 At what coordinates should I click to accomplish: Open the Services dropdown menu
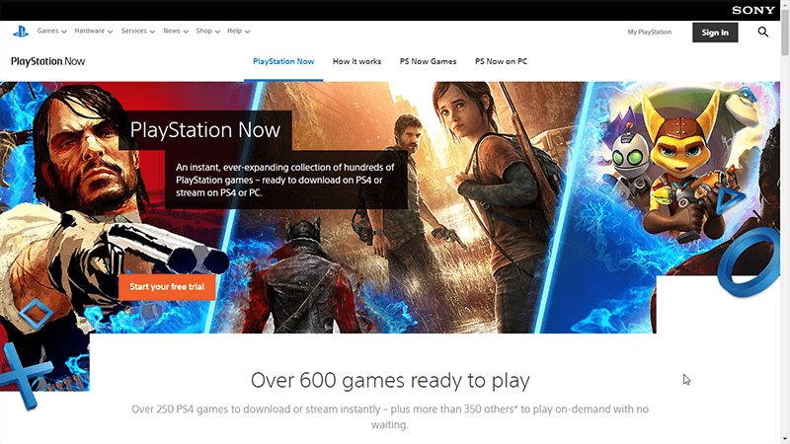[137, 31]
